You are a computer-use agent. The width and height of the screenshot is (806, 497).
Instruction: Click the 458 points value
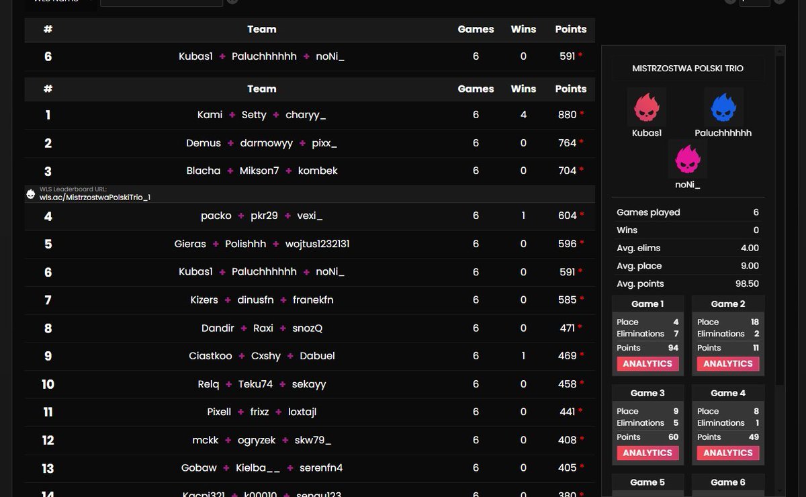coord(567,384)
